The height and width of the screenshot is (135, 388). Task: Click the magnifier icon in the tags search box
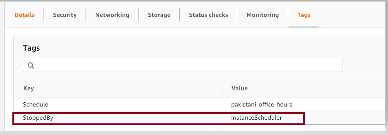(31, 66)
